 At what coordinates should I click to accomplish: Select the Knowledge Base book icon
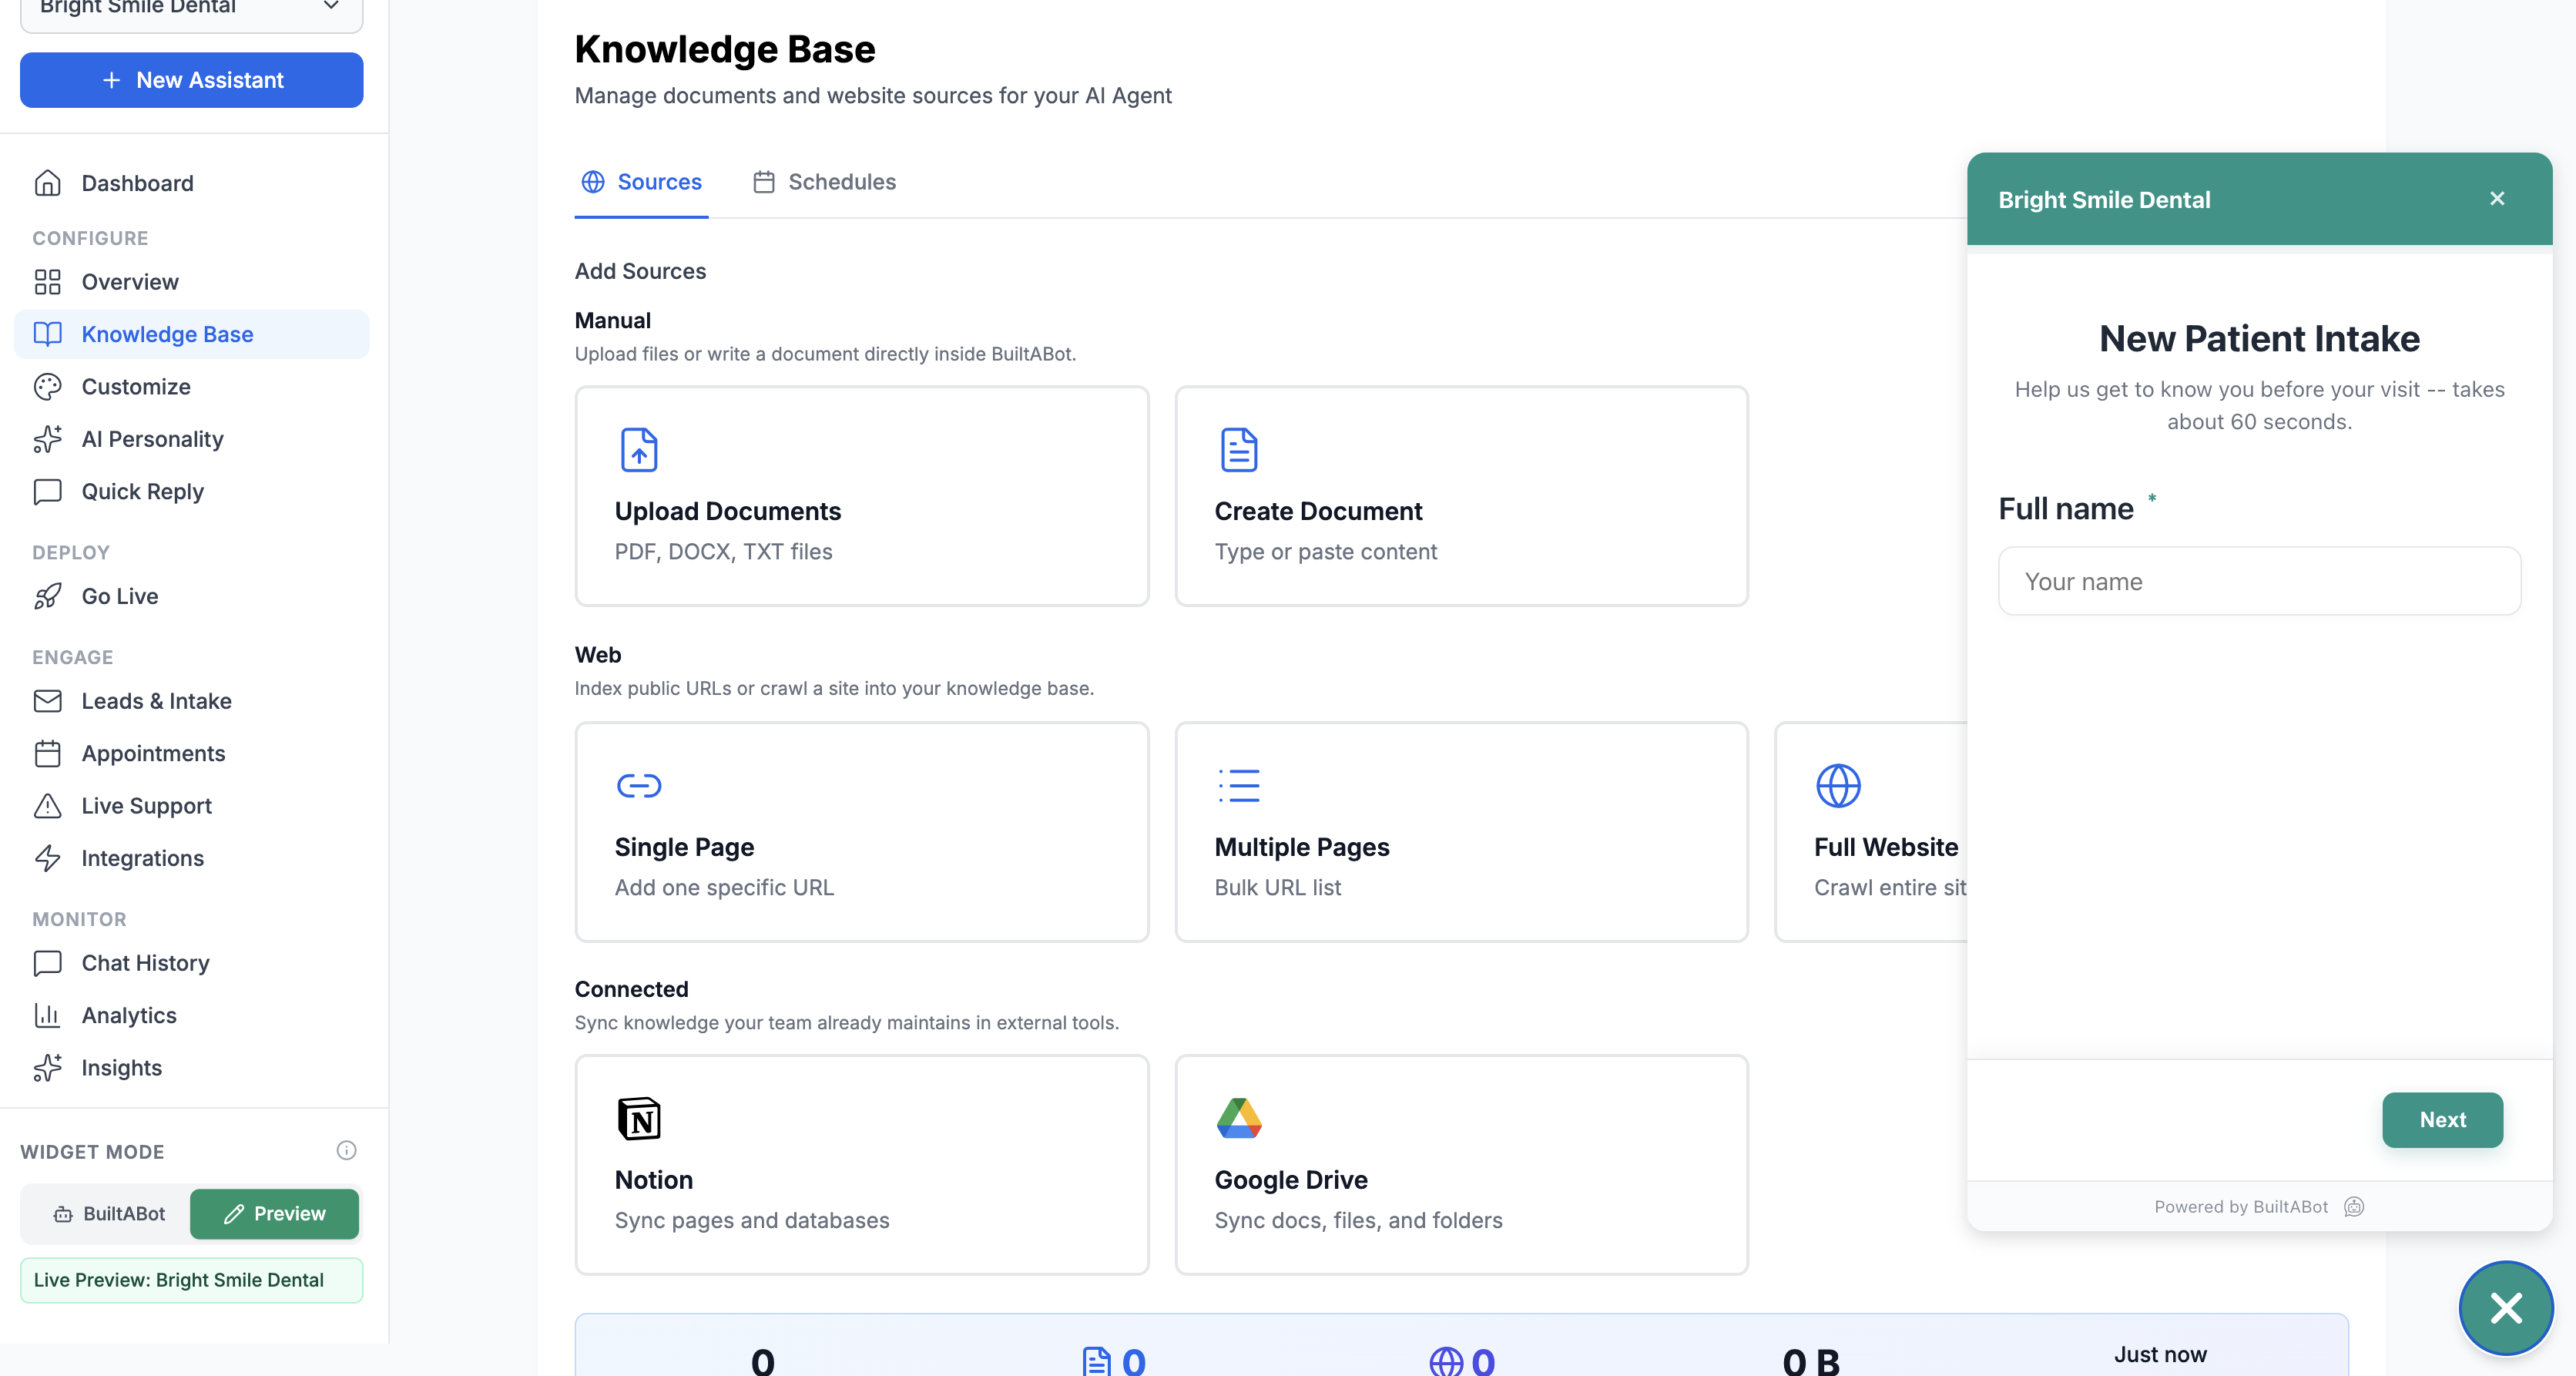[47, 334]
